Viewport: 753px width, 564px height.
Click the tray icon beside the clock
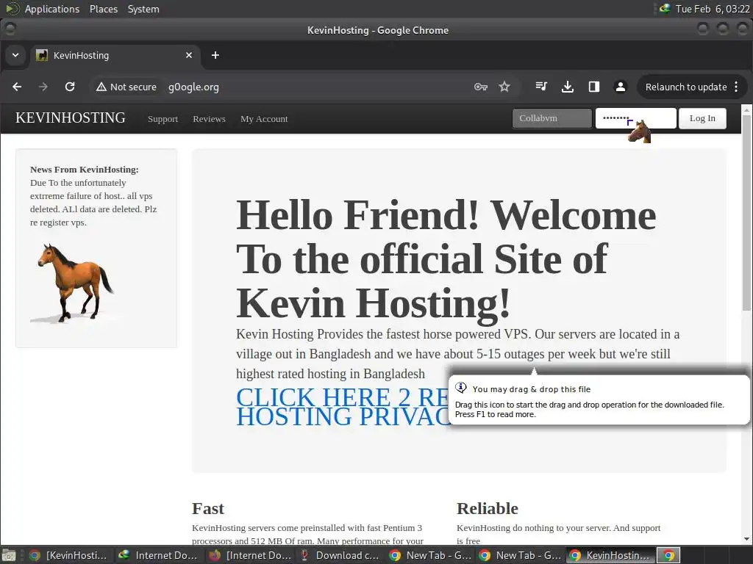pos(665,8)
